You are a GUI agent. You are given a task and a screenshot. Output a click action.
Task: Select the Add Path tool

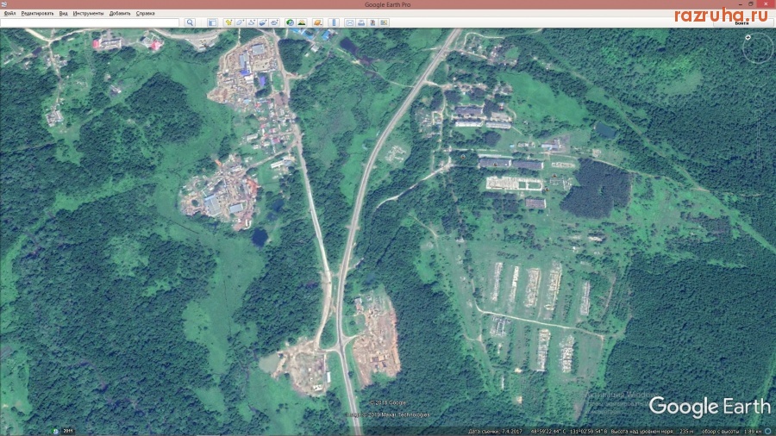(250, 22)
